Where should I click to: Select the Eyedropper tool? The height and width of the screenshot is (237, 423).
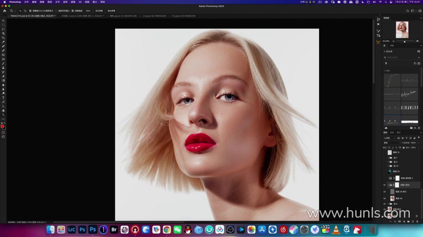pos(3,42)
